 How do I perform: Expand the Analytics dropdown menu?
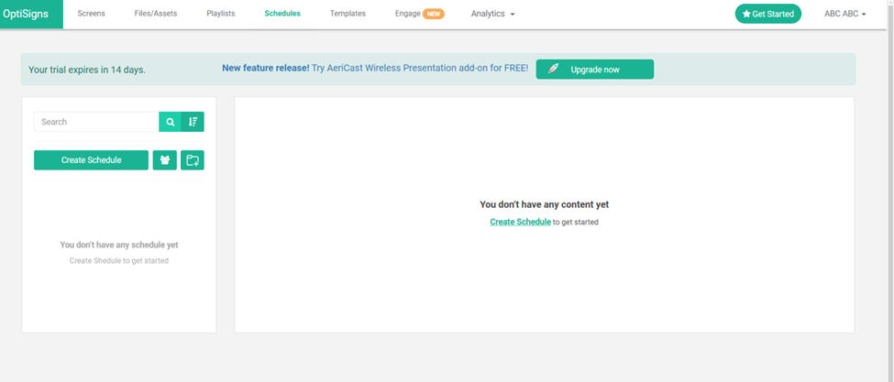pos(492,14)
